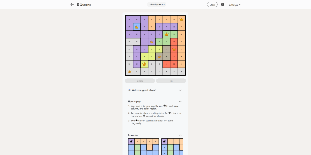Click the crown in the red cell
This screenshot has width=311, height=155.
pyautogui.click(x=174, y=49)
